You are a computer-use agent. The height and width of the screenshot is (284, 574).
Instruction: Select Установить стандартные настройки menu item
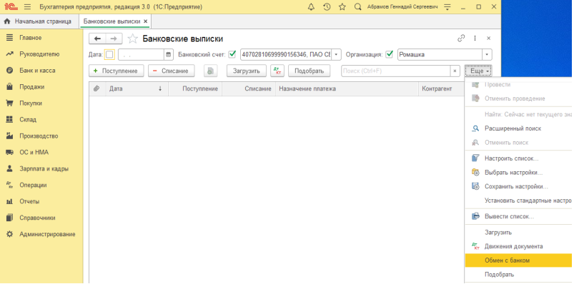pos(518,201)
